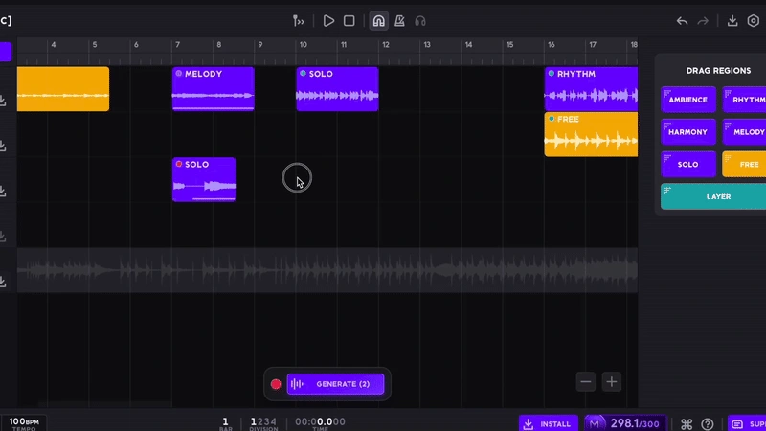The height and width of the screenshot is (431, 766).
Task: Click the Install button
Action: tap(546, 423)
